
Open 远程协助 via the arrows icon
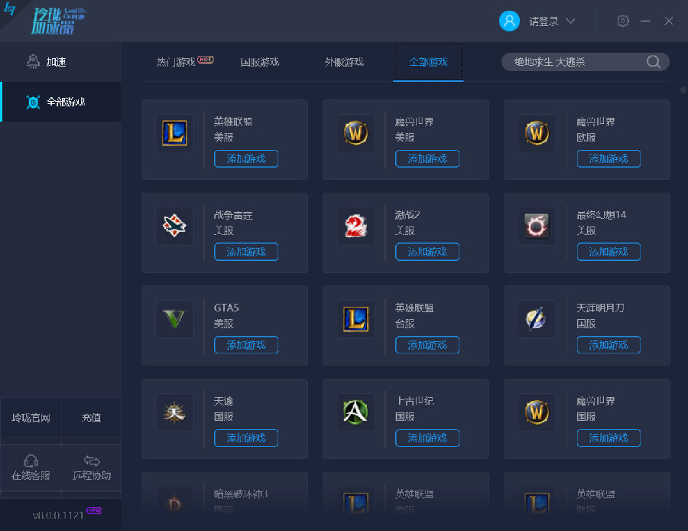click(92, 461)
